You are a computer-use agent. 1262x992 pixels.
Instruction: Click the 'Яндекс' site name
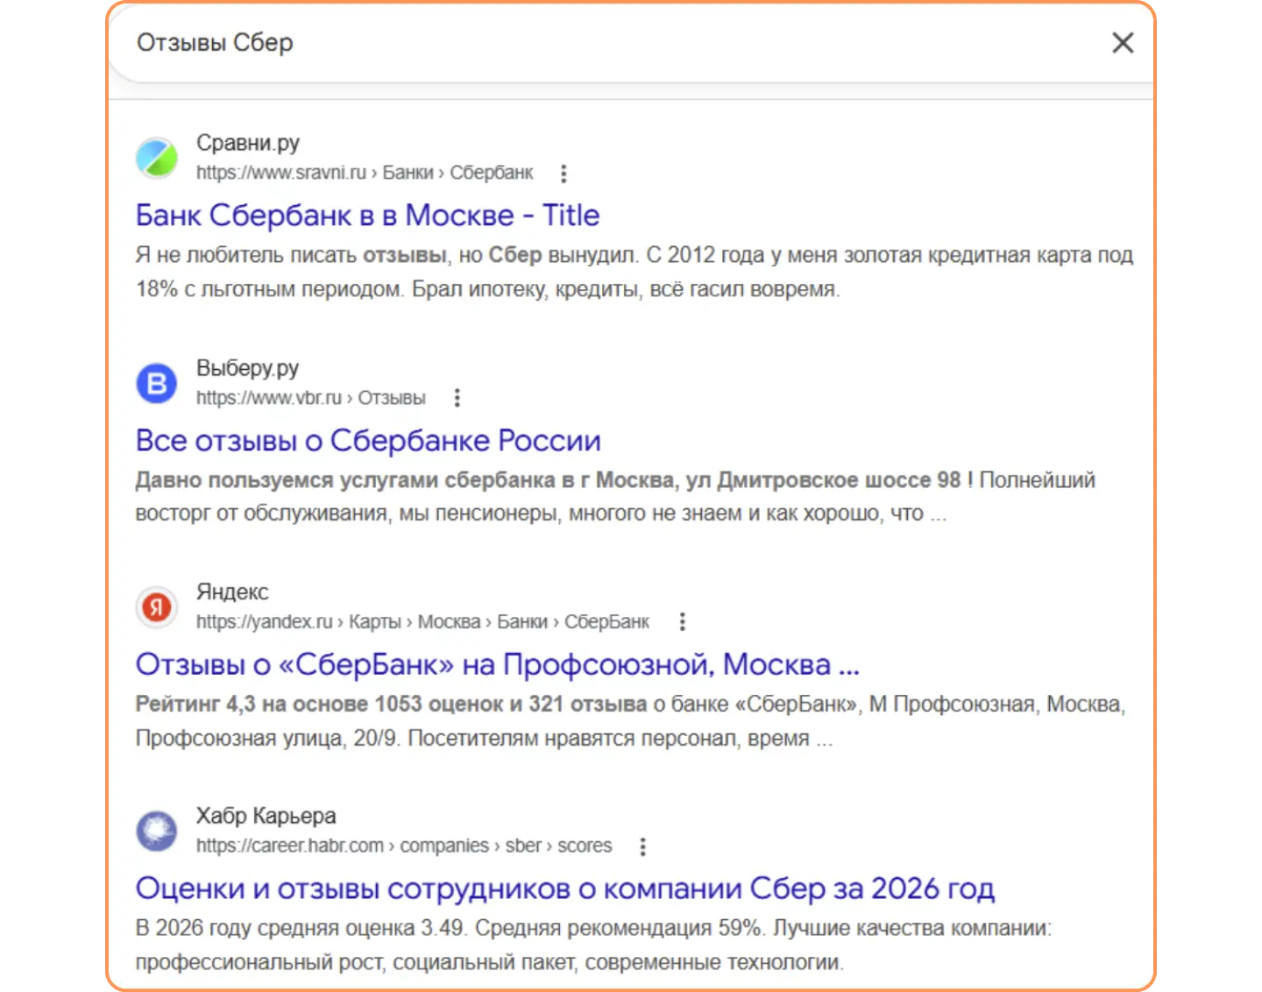click(x=232, y=592)
